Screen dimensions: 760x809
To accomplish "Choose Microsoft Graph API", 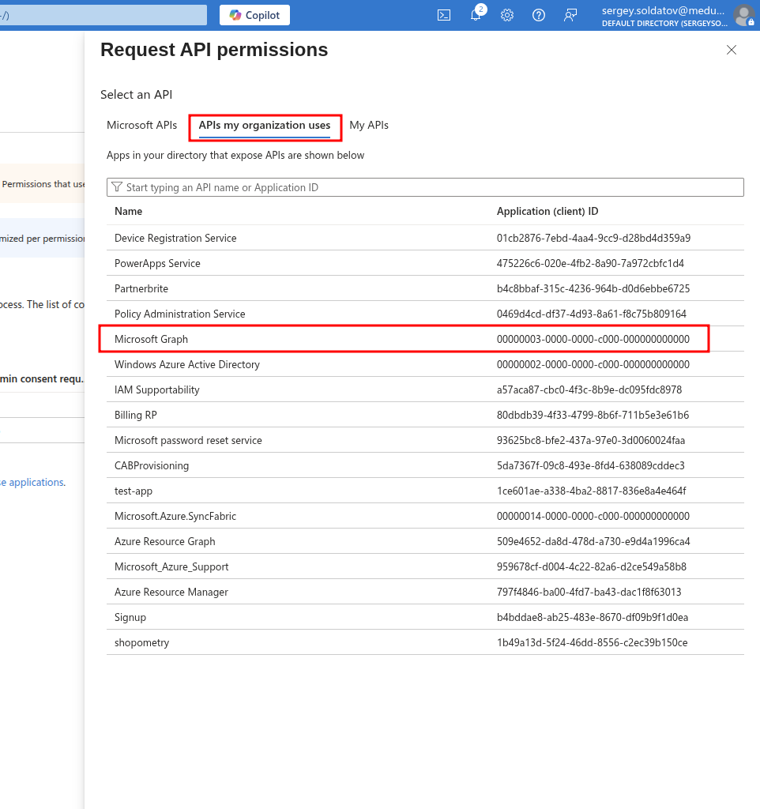I will point(425,339).
